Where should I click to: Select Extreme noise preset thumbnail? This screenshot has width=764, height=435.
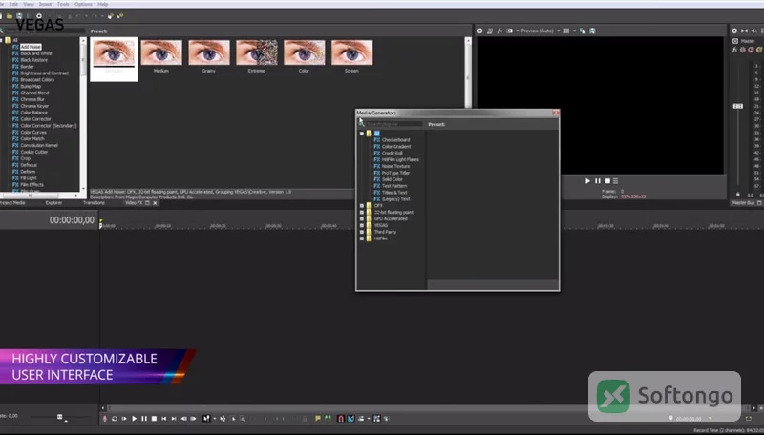pos(257,52)
